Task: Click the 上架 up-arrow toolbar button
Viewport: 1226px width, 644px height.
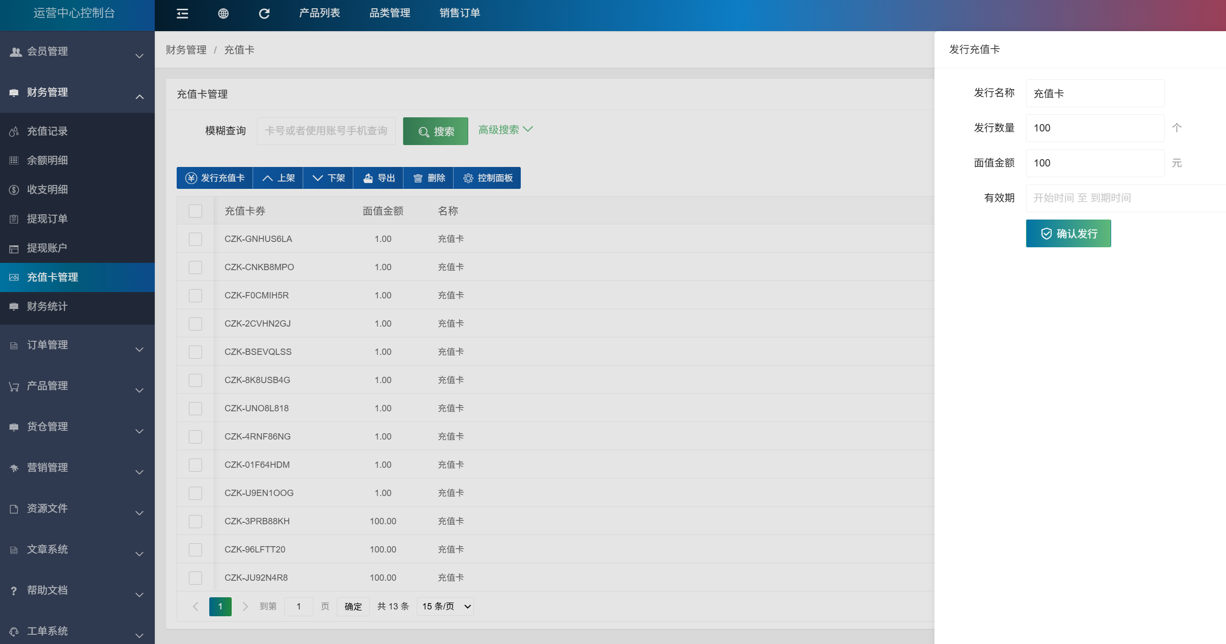Action: (278, 178)
